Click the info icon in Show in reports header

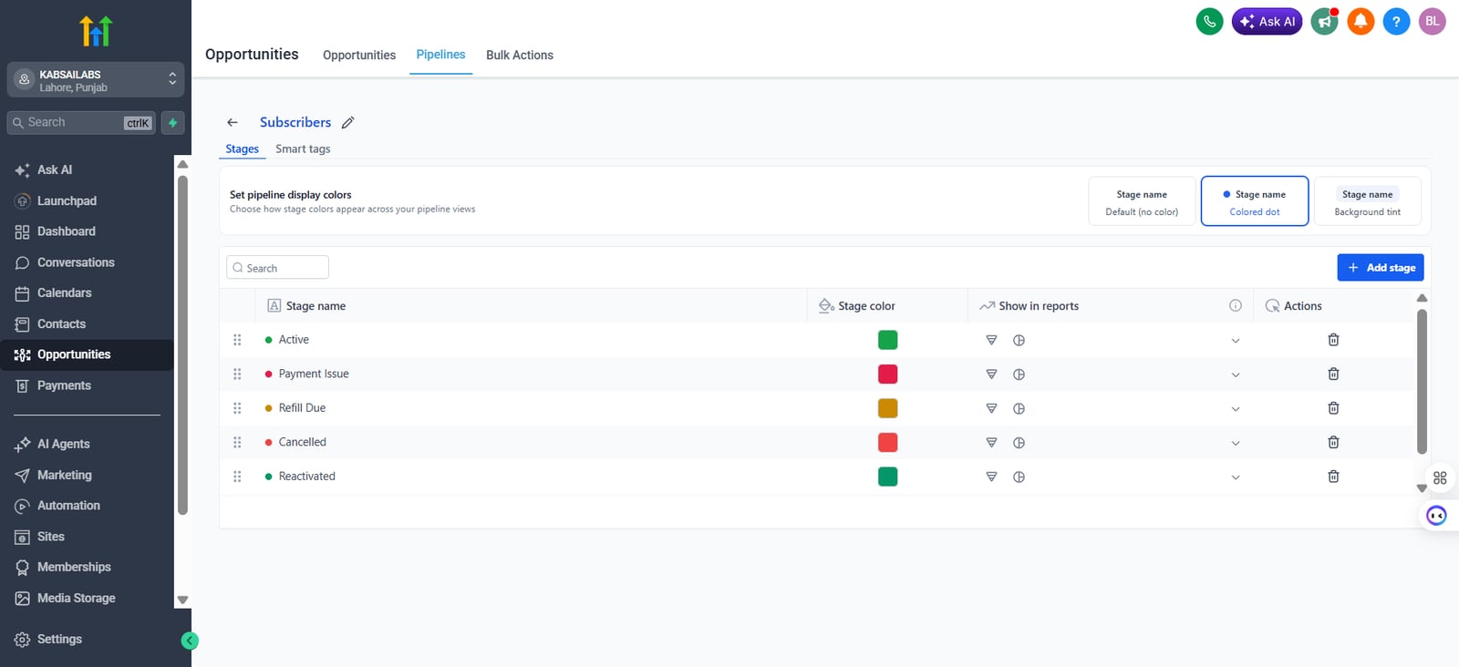[1236, 306]
